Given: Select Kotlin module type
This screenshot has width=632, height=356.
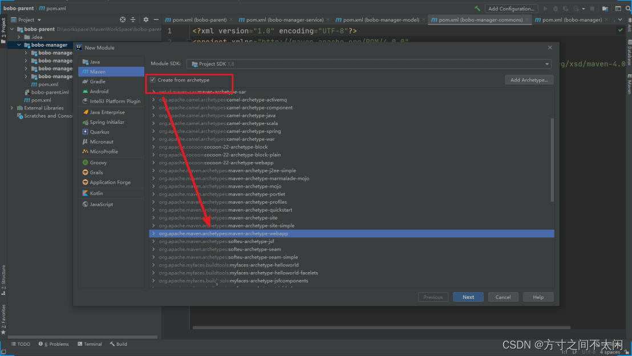Looking at the screenshot, I should click(x=111, y=193).
